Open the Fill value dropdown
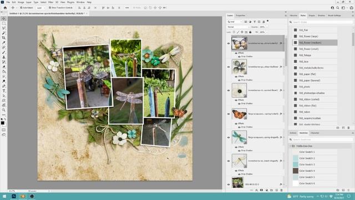The image size is (355, 200). (x=267, y=32)
